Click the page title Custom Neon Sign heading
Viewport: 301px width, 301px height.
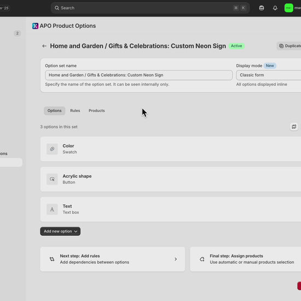point(138,46)
